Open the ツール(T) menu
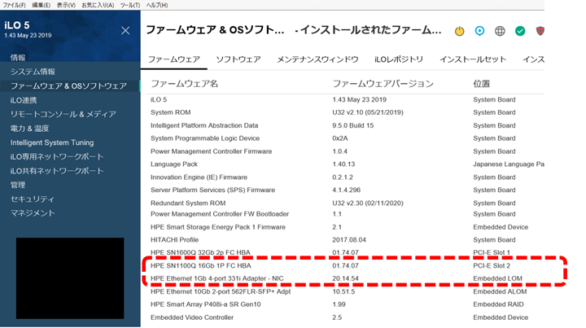 point(129,5)
